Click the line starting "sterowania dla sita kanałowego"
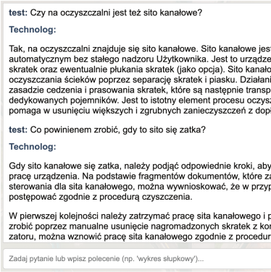The height and width of the screenshot is (272, 271). (140, 187)
